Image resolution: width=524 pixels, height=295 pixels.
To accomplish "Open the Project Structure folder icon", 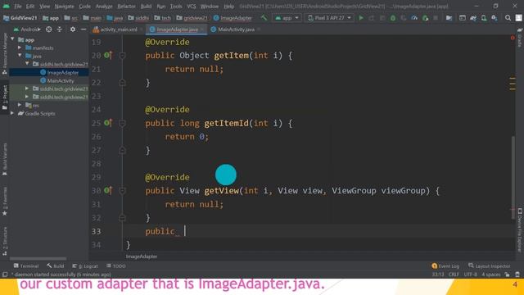I will pyautogui.click(x=449, y=18).
